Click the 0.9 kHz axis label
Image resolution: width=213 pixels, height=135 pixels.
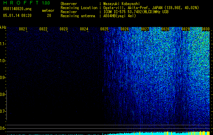[2, 78]
